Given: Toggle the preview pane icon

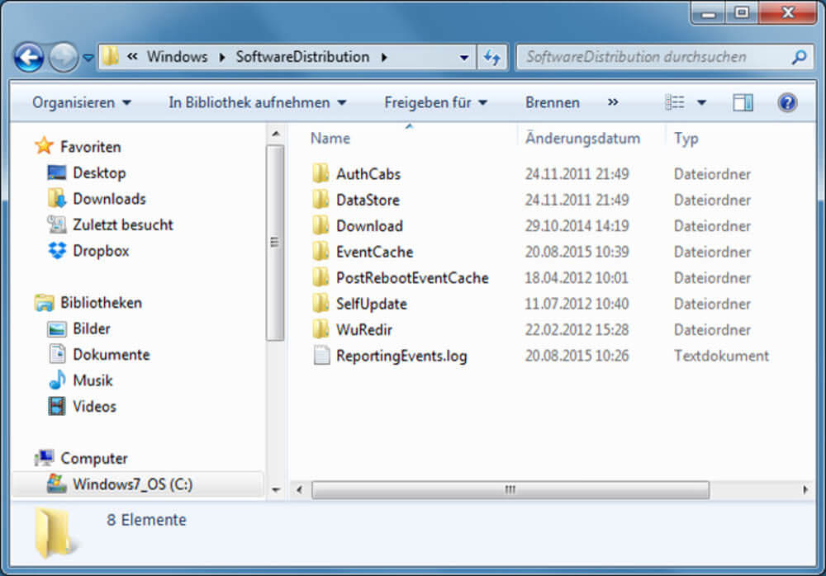Looking at the screenshot, I should coord(743,102).
